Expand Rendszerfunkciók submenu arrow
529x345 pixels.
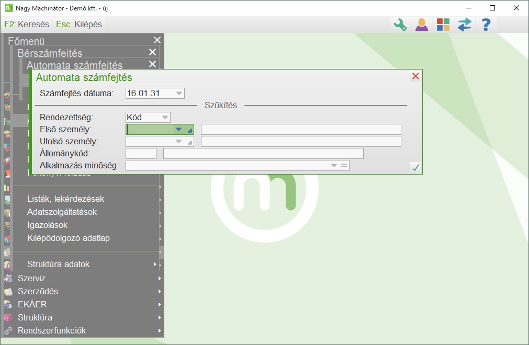tap(160, 331)
